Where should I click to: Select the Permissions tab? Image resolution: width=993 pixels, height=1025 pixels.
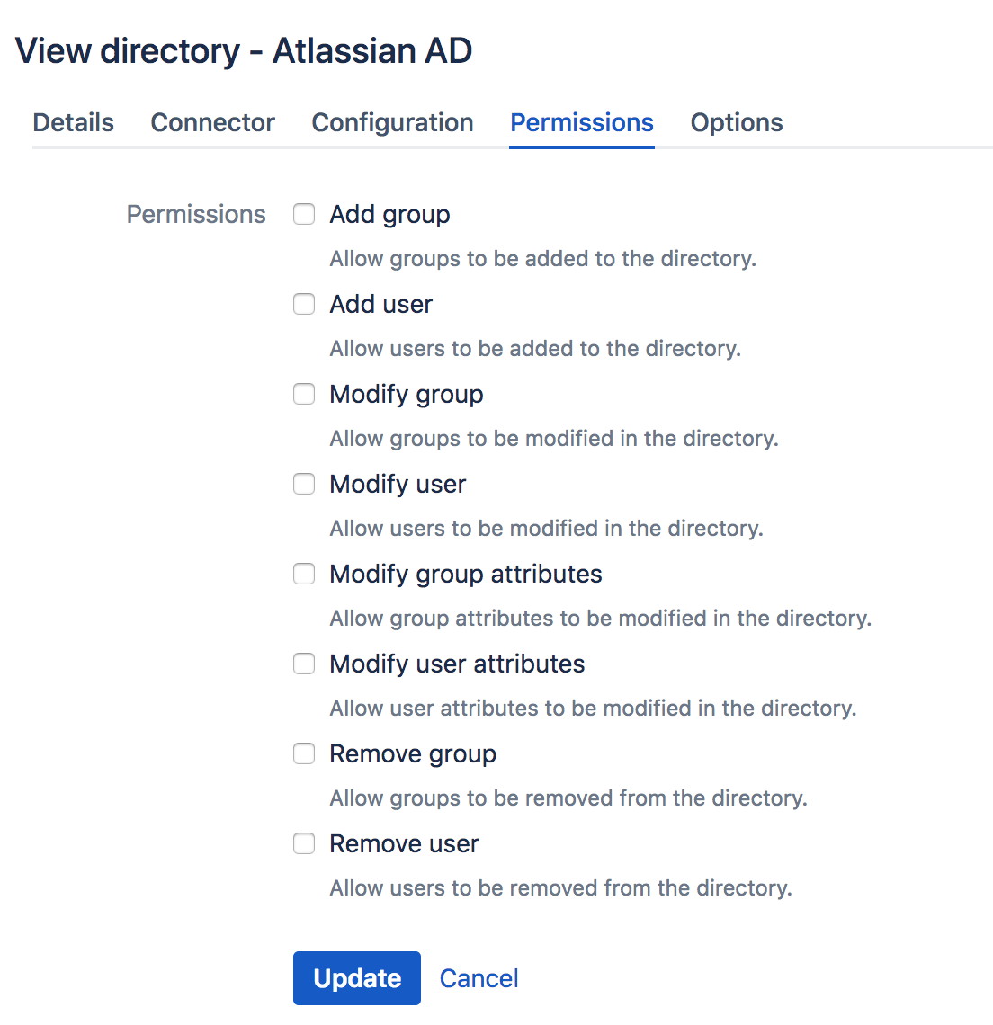(x=582, y=123)
